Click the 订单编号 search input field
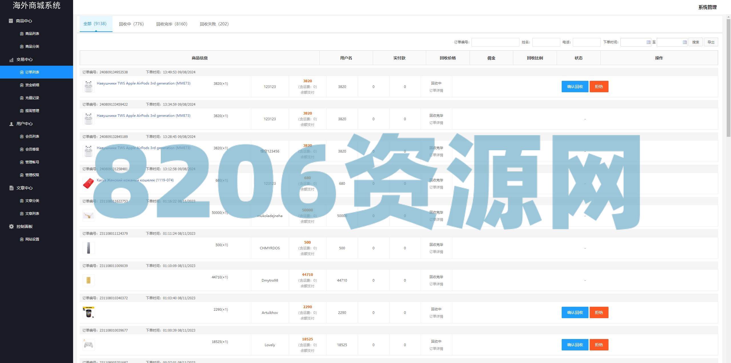 495,42
